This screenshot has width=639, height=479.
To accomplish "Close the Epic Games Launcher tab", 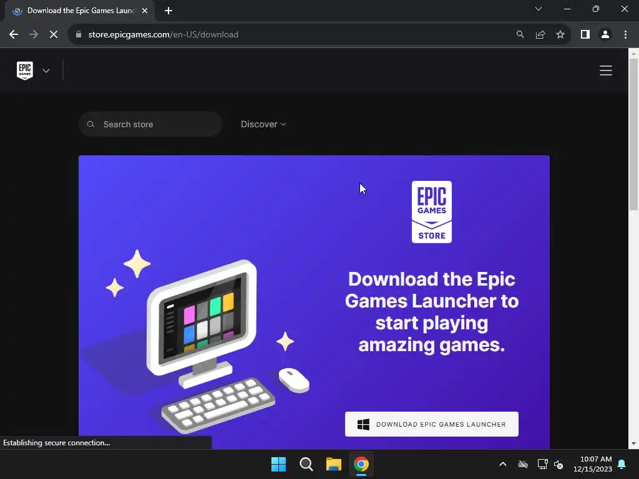I will [145, 11].
